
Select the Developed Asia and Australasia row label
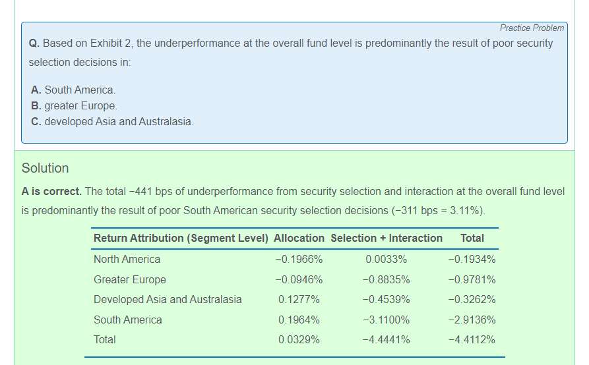click(168, 299)
